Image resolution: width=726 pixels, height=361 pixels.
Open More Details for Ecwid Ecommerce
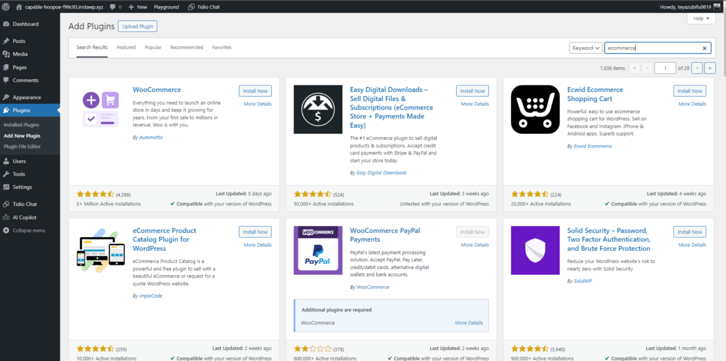[x=692, y=104]
